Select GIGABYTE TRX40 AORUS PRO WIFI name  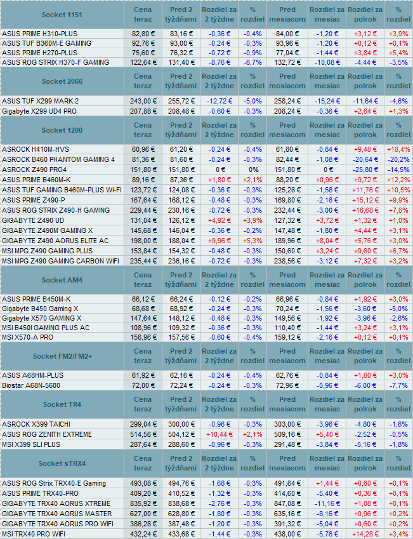click(57, 524)
